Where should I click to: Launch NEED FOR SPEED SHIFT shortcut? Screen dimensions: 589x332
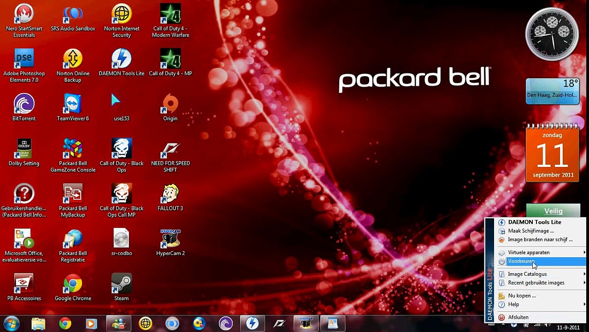coord(171,155)
